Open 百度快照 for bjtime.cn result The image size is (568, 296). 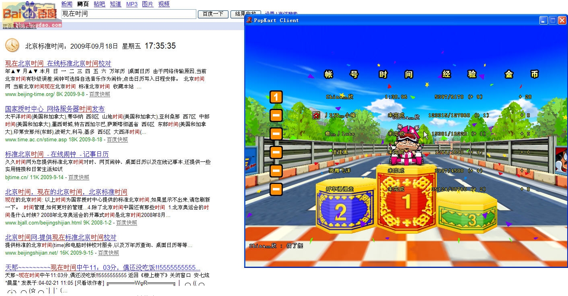(x=78, y=177)
